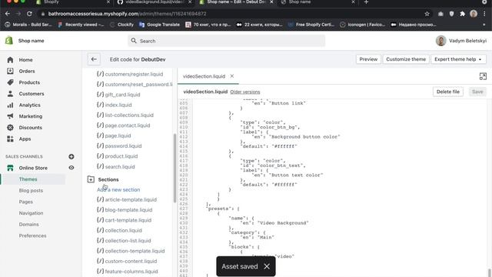This screenshot has height=277, width=492.
Task: Click the Delete file button
Action: point(447,92)
